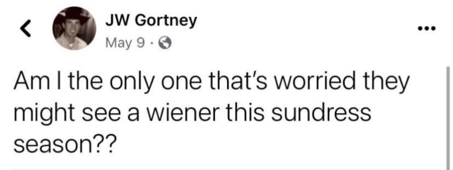Click the surname "Gortney" in the header
Screen dimensions: 453x170
point(165,22)
